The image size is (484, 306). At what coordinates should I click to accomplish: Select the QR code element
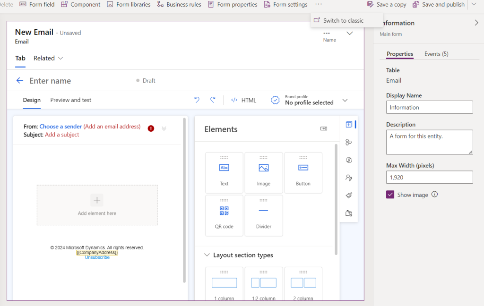point(224,215)
